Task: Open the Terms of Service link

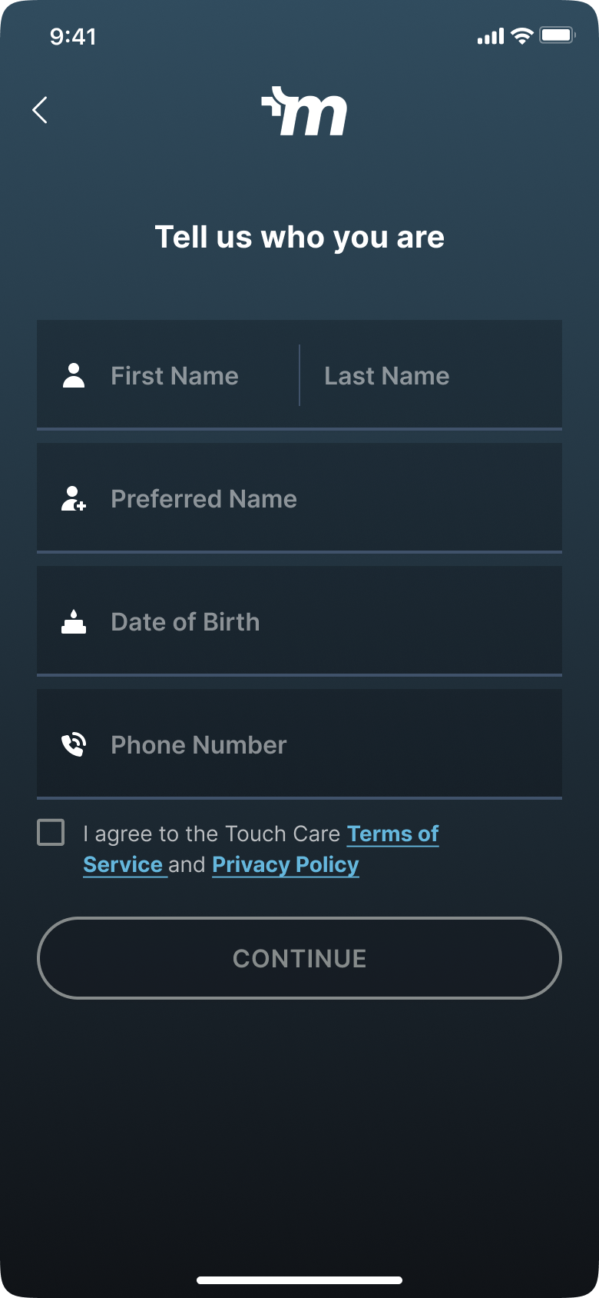Action: pyautogui.click(x=261, y=849)
